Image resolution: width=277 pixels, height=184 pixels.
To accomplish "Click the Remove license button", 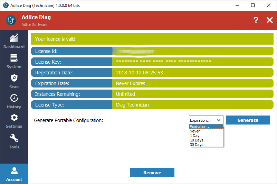I will [x=152, y=173].
